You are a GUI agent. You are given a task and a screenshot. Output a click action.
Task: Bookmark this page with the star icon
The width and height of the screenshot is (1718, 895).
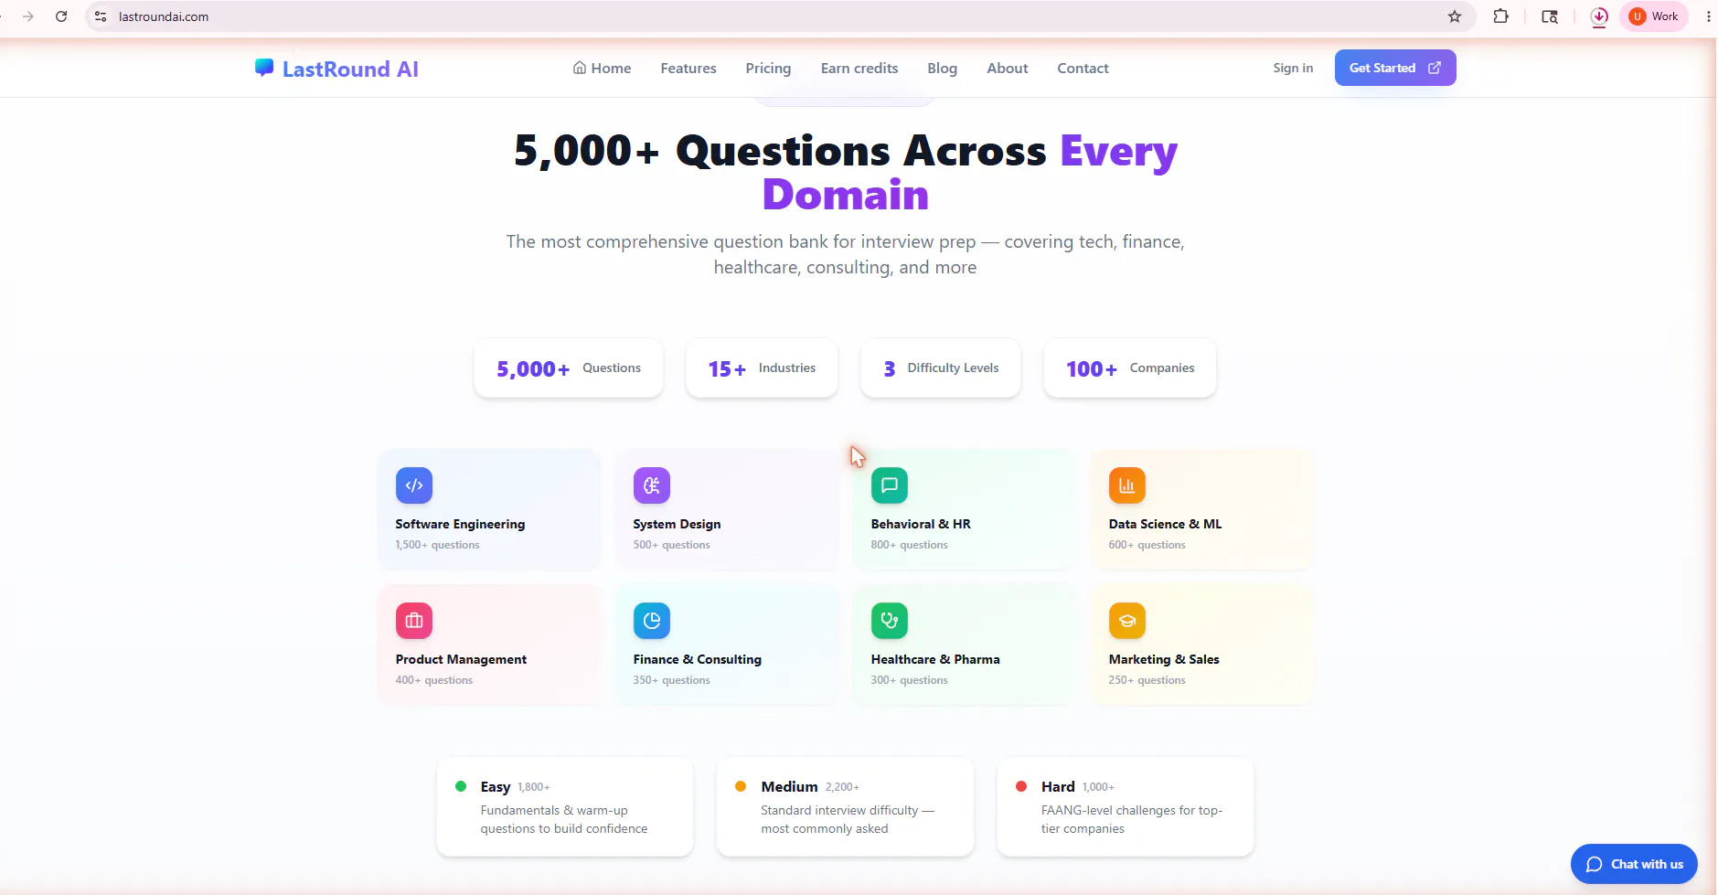coord(1455,16)
